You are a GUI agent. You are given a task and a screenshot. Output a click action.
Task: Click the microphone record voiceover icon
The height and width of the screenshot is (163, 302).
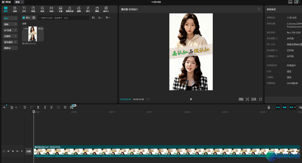[x=269, y=107]
